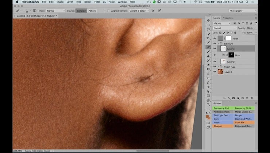Delete the selected layer trash icon

pyautogui.click(x=252, y=98)
